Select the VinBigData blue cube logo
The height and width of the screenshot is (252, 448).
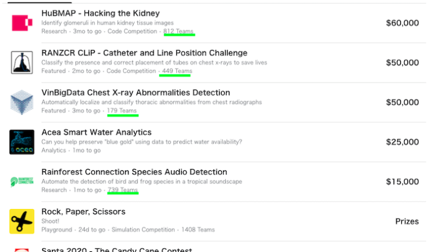tap(22, 102)
